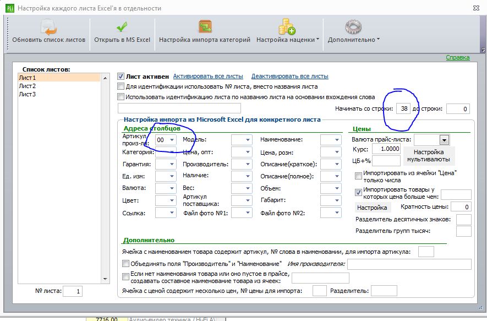Open the Артикул поставщика column dropdown
This screenshot has height=321, width=487.
coord(248,200)
